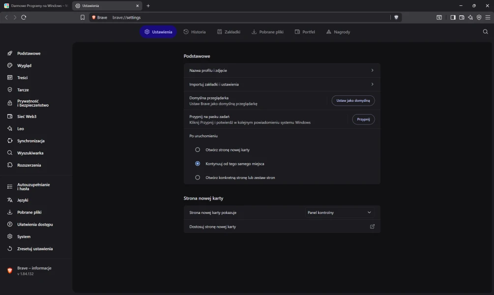Expand 'Importuj zakładki i ustawienia' row
Screen dimensions: 494x295
282,84
